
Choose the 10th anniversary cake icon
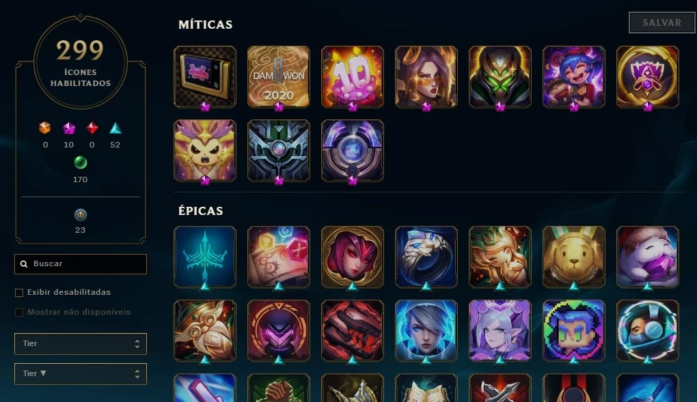click(352, 77)
